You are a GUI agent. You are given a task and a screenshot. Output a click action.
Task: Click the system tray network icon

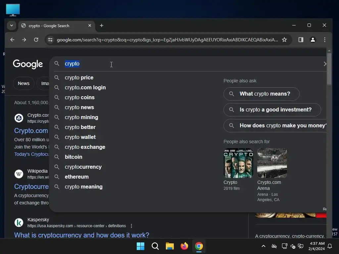(284, 246)
